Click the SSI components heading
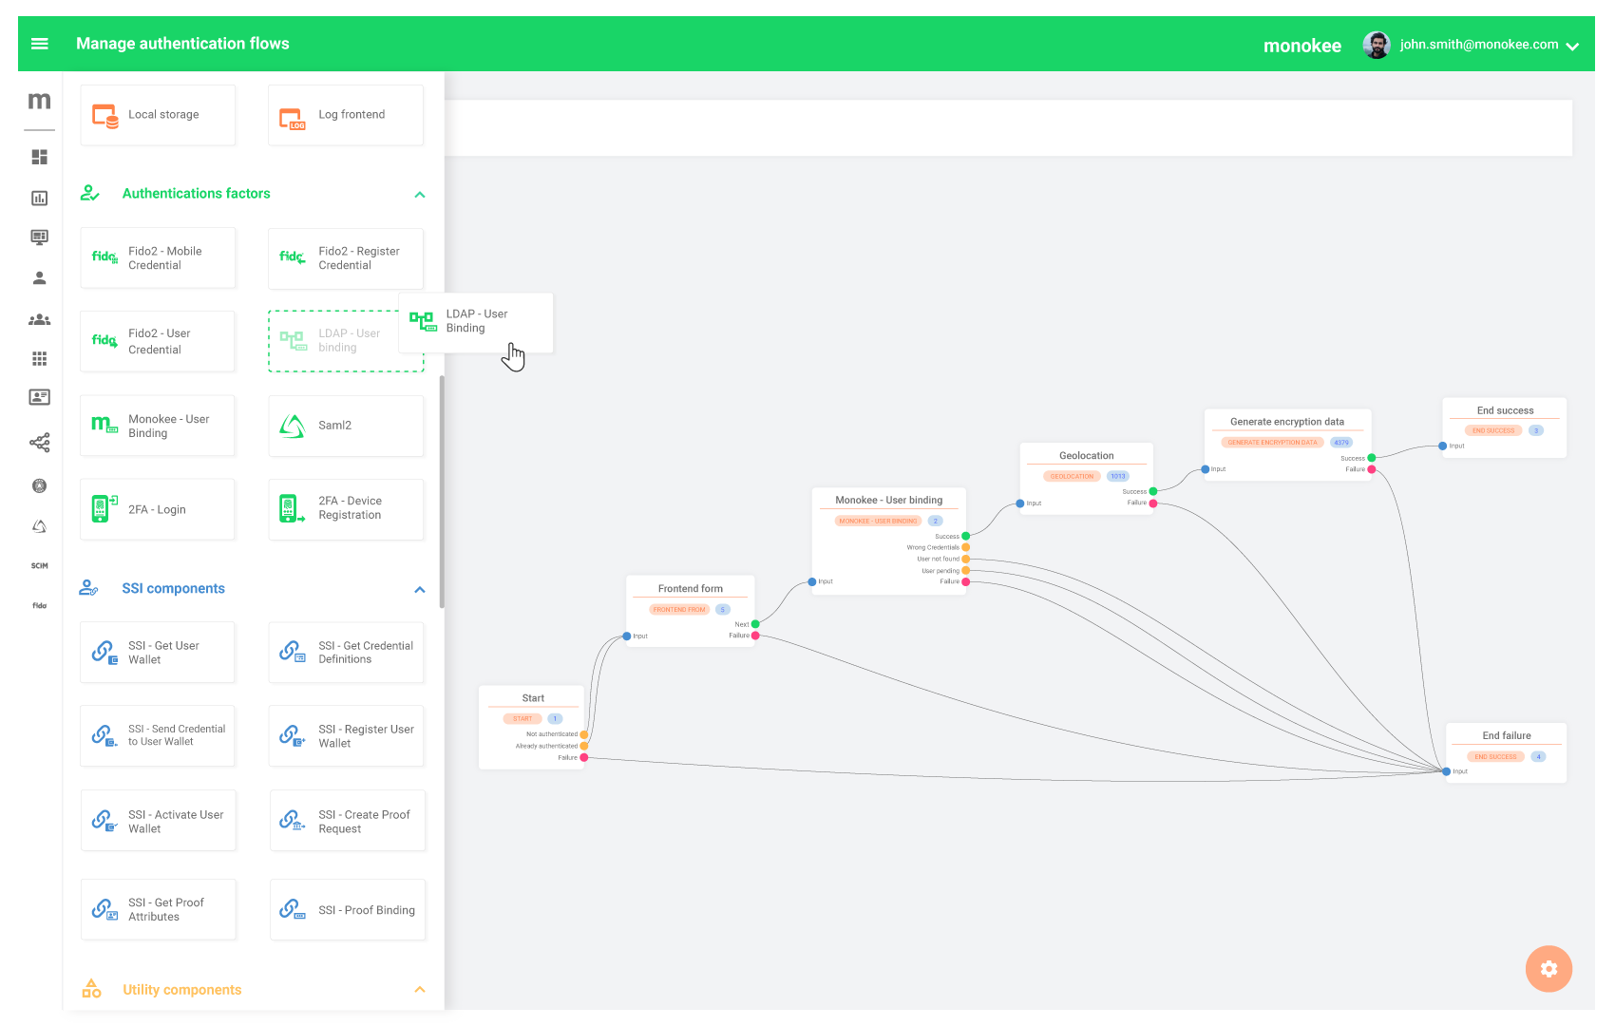 [174, 589]
